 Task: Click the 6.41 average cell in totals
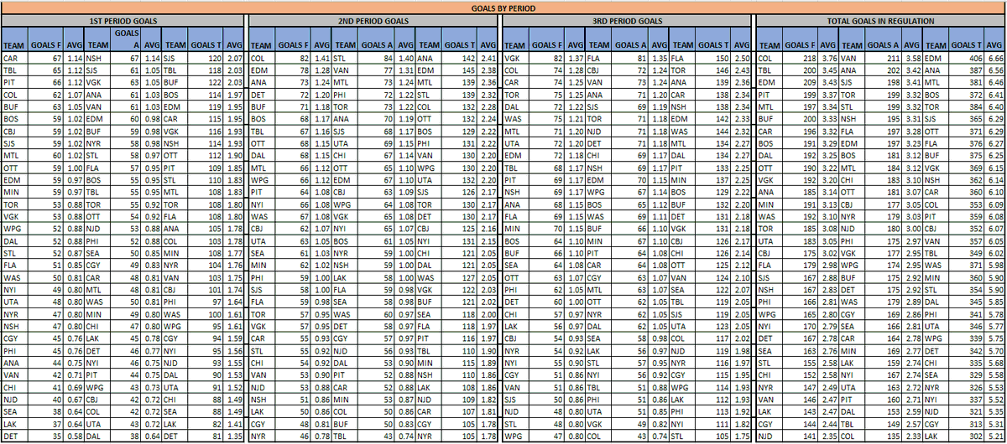coord(996,92)
